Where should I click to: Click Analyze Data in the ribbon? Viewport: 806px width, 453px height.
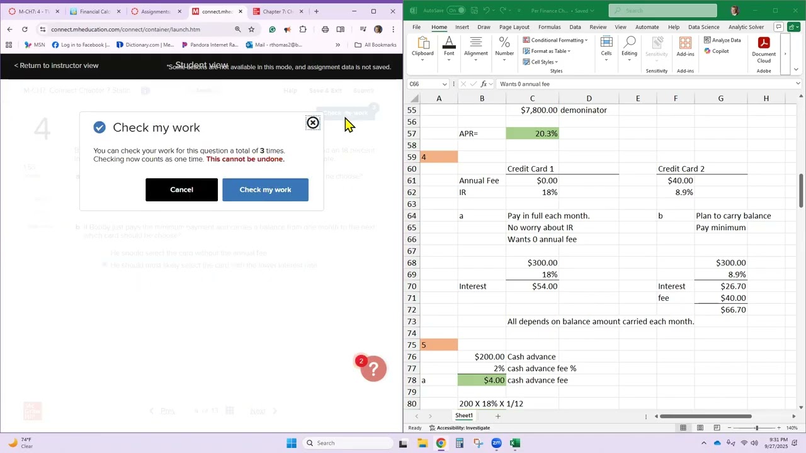click(722, 40)
